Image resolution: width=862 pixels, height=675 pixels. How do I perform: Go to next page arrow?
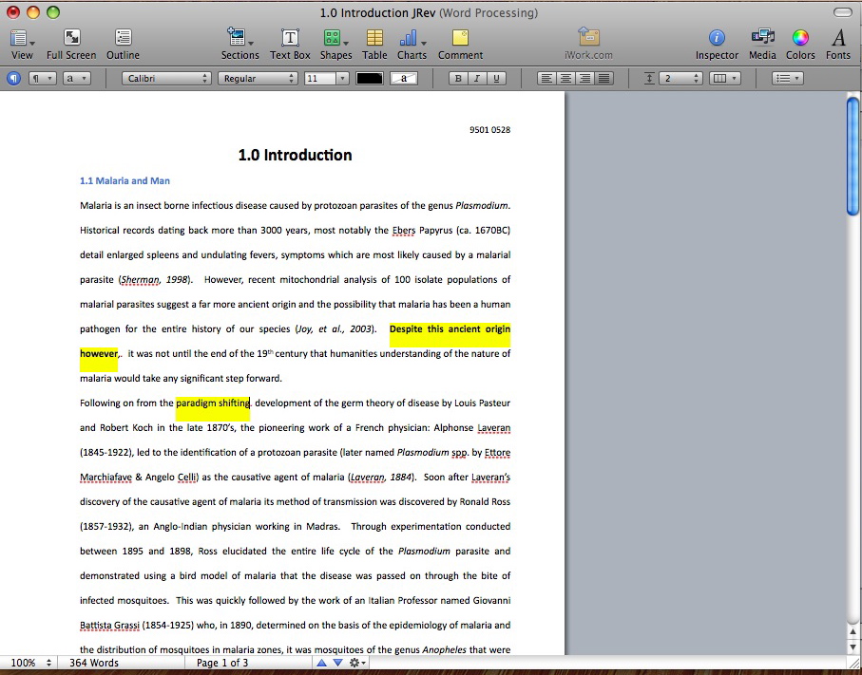pos(338,663)
